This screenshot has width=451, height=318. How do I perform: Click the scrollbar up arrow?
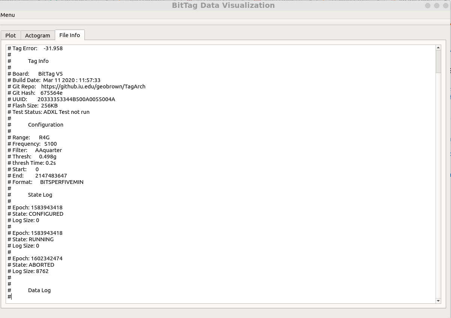[x=438, y=48]
